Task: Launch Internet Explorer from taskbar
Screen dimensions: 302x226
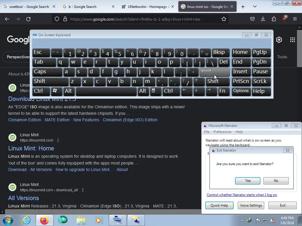Action: click(26, 220)
